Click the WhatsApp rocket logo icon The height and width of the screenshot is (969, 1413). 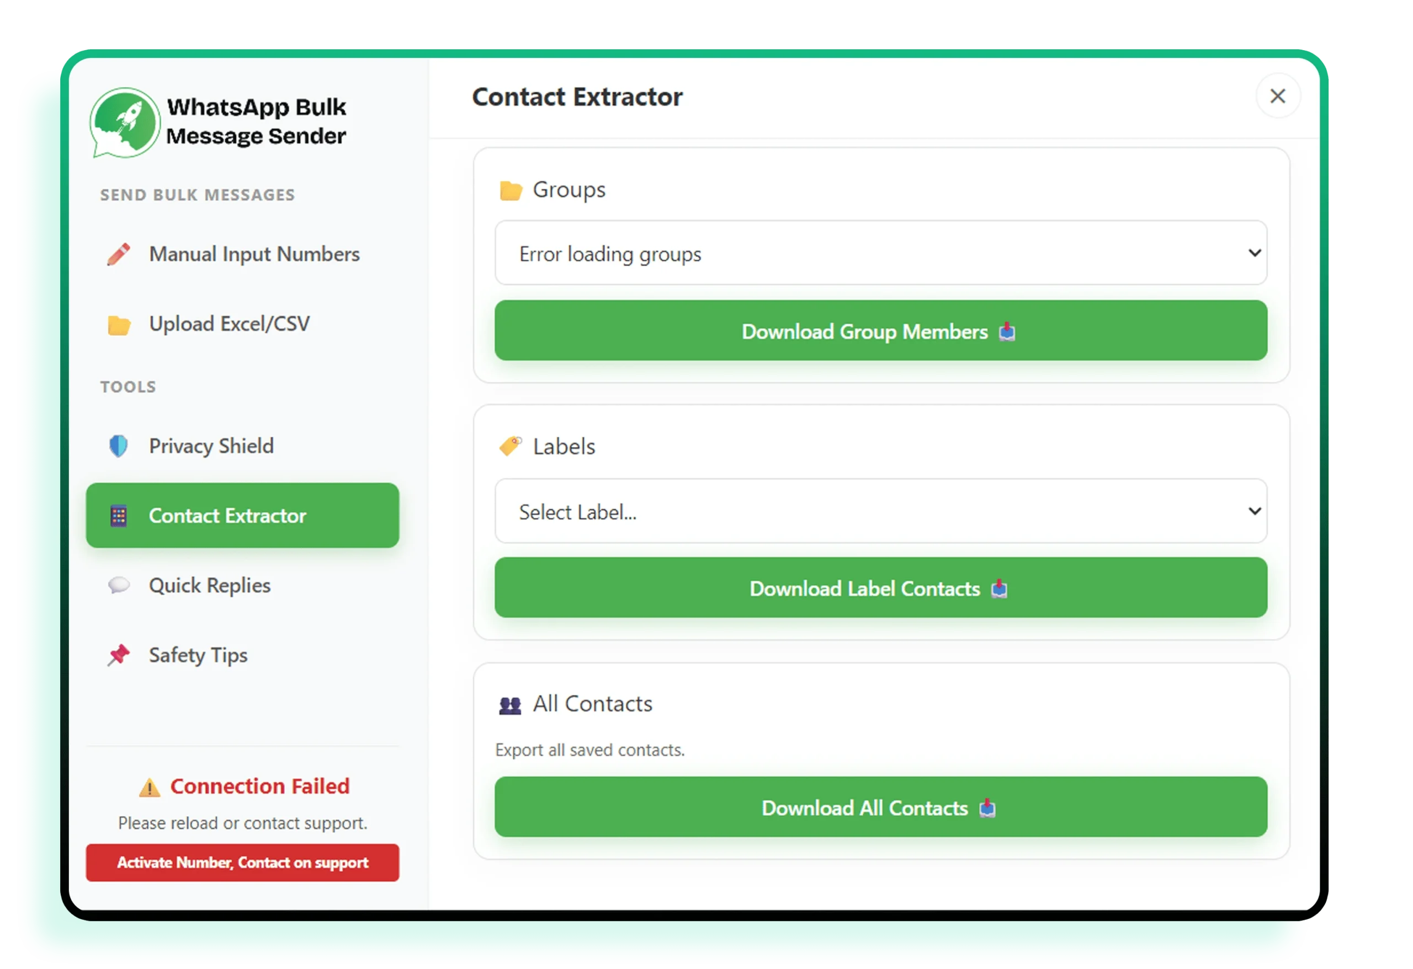point(125,122)
